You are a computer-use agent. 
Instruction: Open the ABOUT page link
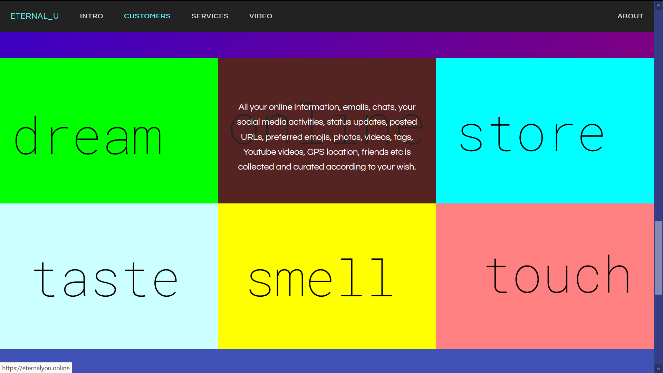point(630,16)
